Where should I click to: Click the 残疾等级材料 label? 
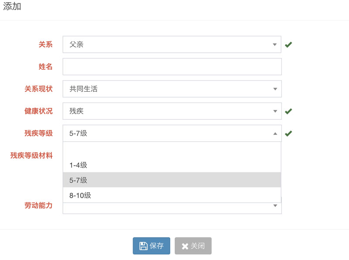point(31,155)
